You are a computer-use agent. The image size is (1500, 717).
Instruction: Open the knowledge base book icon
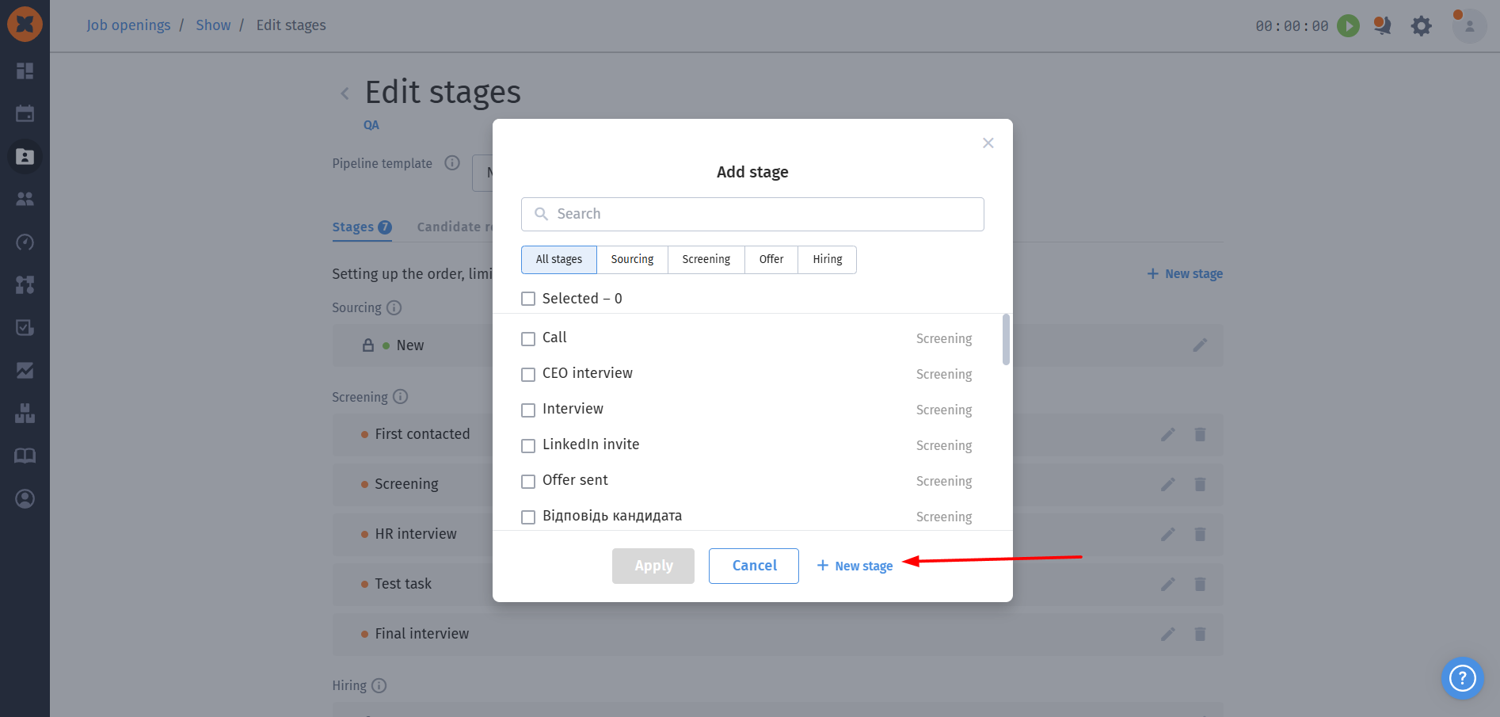[x=25, y=456]
